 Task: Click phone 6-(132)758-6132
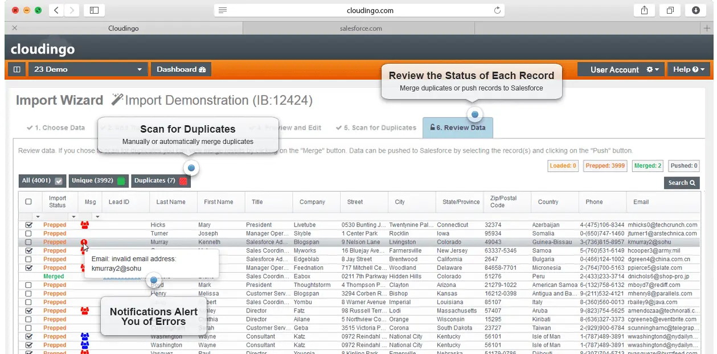point(602,285)
